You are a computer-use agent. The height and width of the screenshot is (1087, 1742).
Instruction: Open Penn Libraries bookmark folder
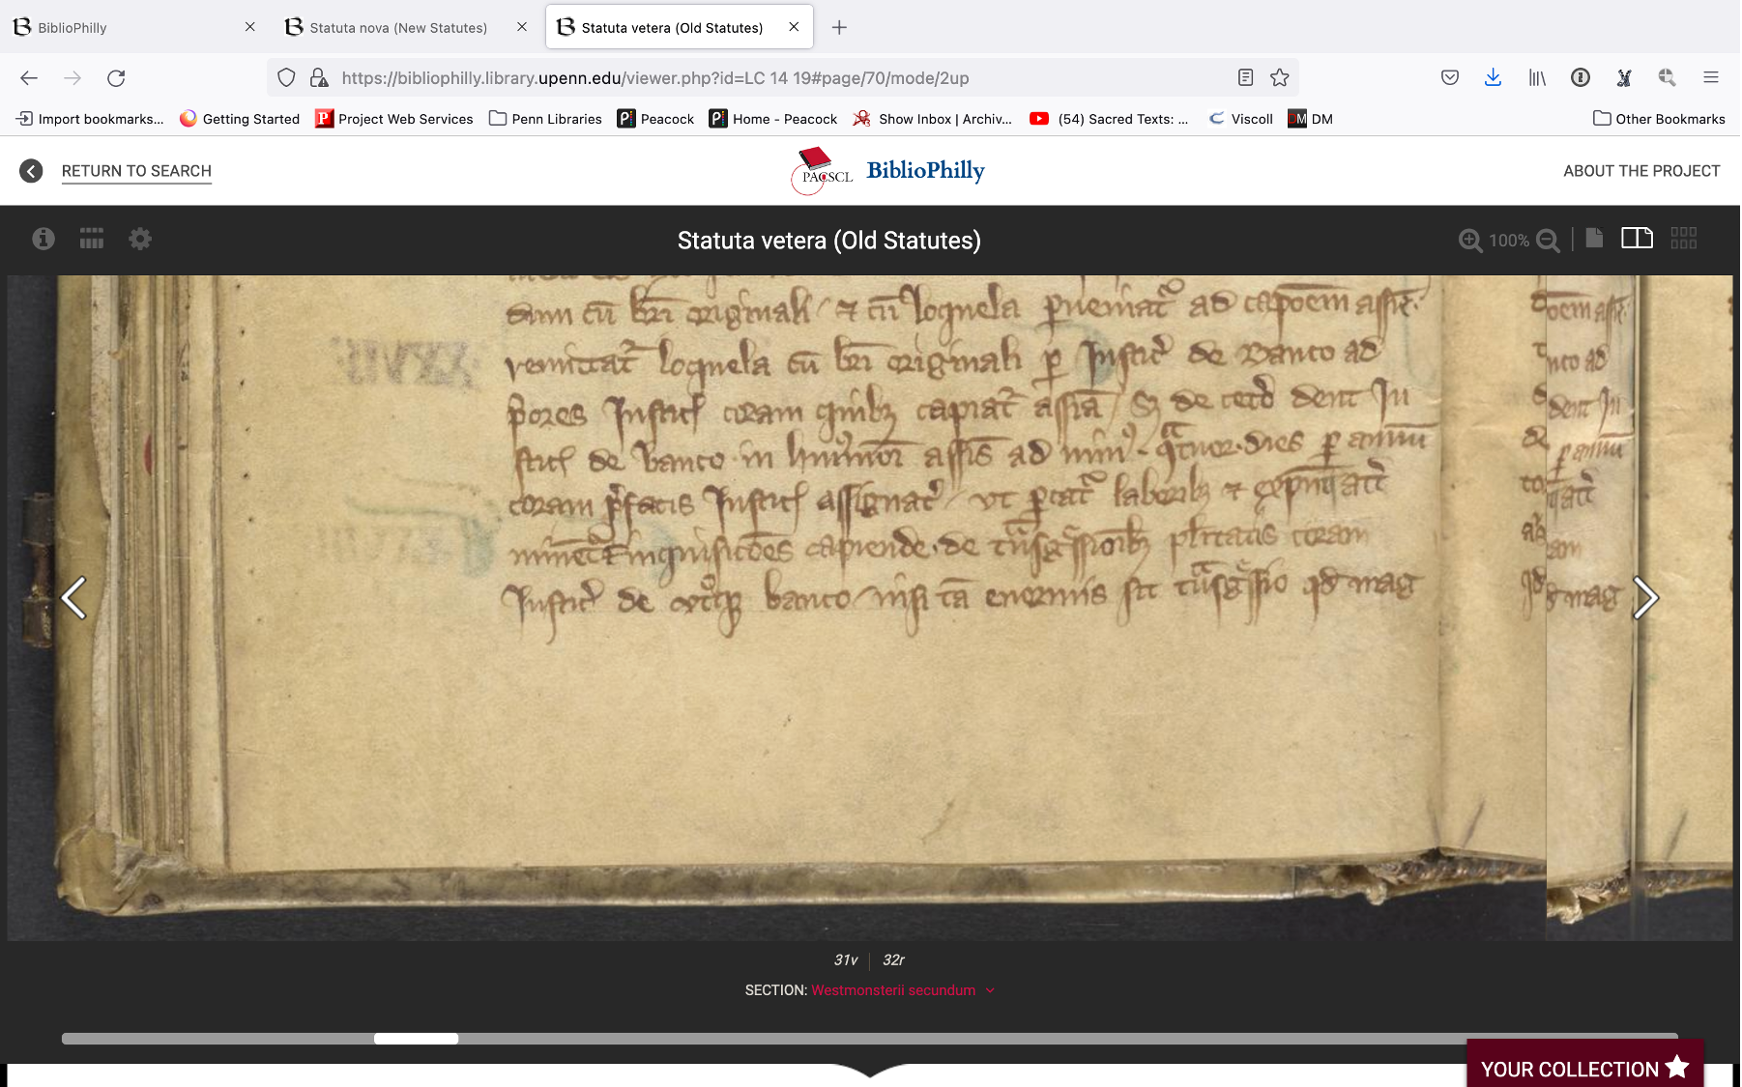[x=545, y=119]
